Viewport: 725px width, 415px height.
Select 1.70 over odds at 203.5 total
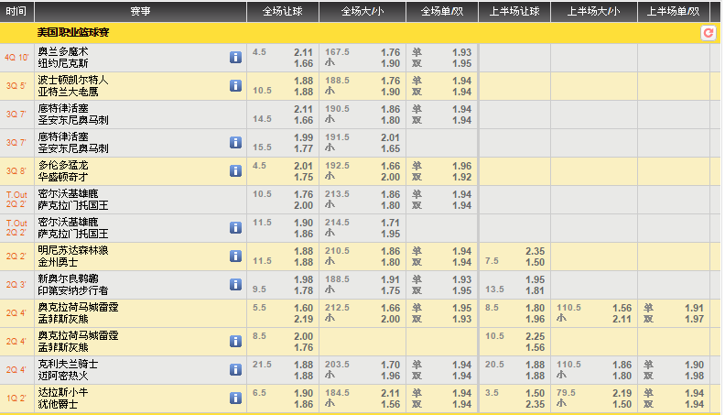click(x=390, y=365)
